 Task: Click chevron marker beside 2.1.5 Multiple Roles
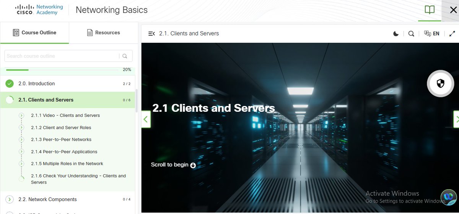click(21, 164)
